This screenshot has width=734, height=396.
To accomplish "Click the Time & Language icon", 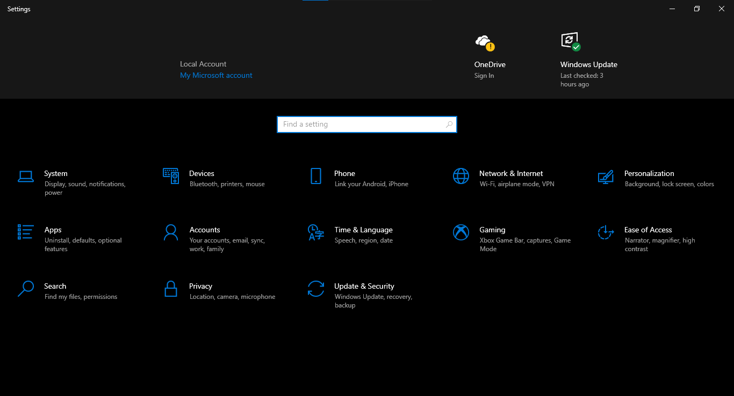I will [x=316, y=232].
